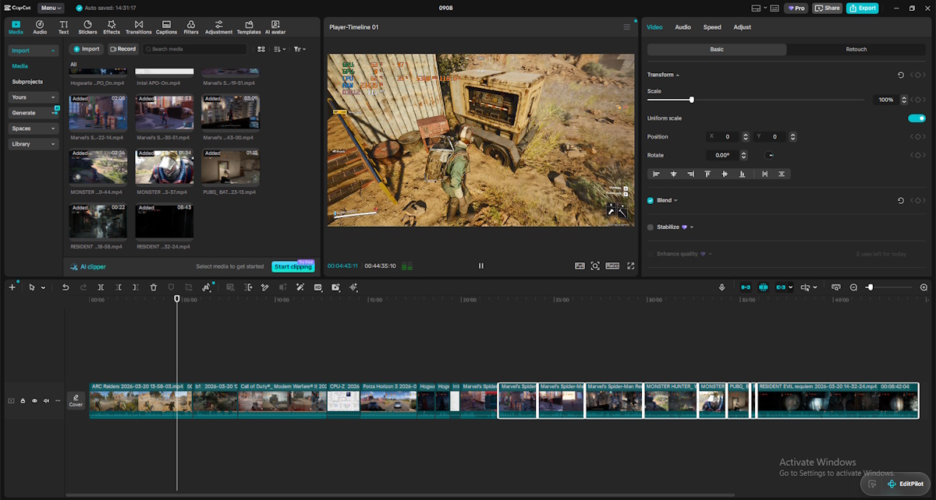Open the Templates tab

249,27
